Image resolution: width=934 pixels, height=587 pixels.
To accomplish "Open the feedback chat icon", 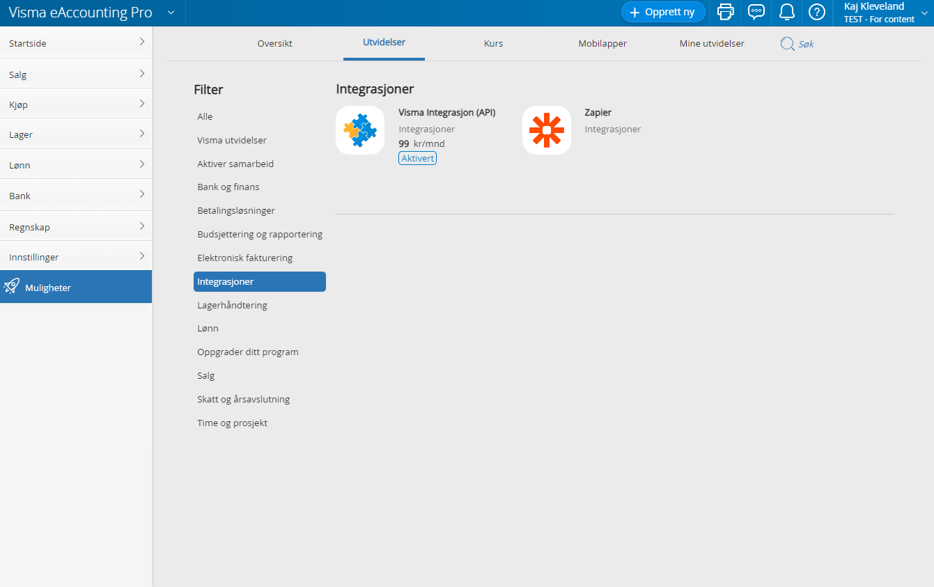I will [756, 12].
